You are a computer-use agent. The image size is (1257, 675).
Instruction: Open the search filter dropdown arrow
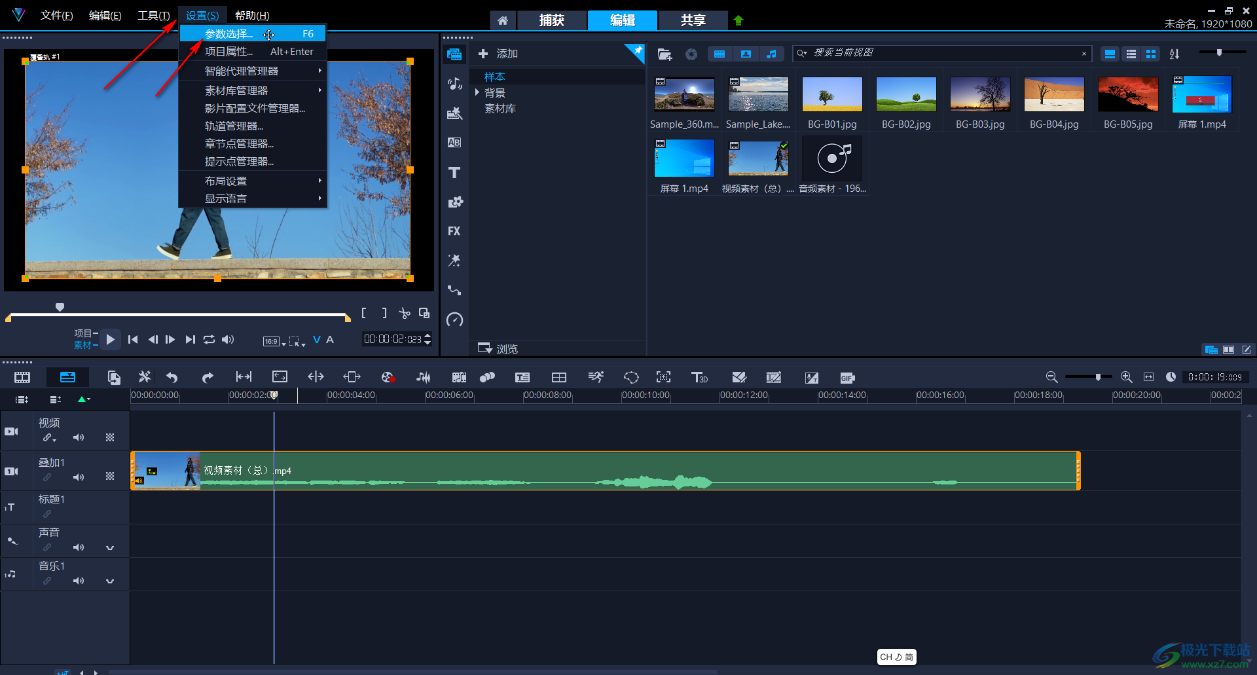[x=802, y=54]
